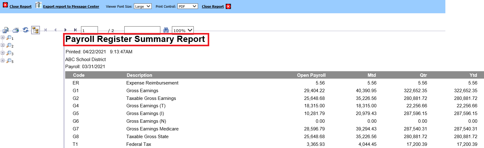This screenshot has width=484, height=148.
Task: Expand group tree node 1
Action: click(x=3, y=37)
